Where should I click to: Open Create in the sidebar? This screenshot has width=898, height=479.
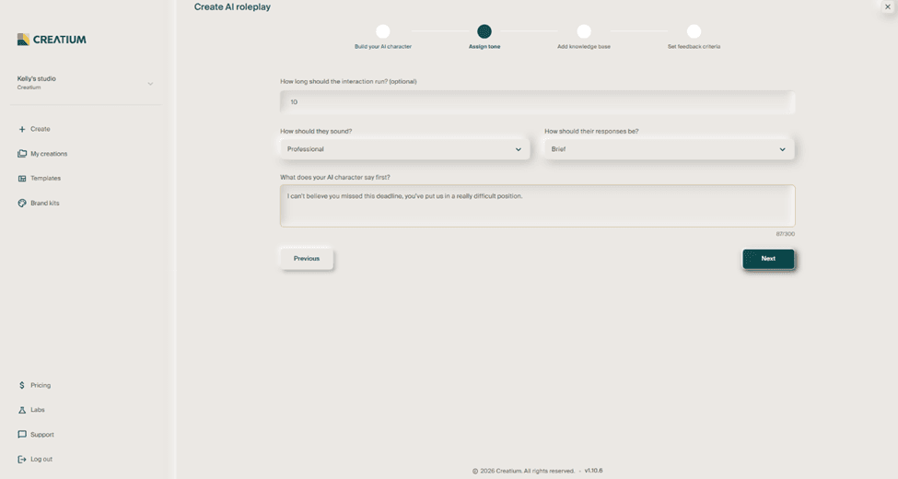(41, 130)
